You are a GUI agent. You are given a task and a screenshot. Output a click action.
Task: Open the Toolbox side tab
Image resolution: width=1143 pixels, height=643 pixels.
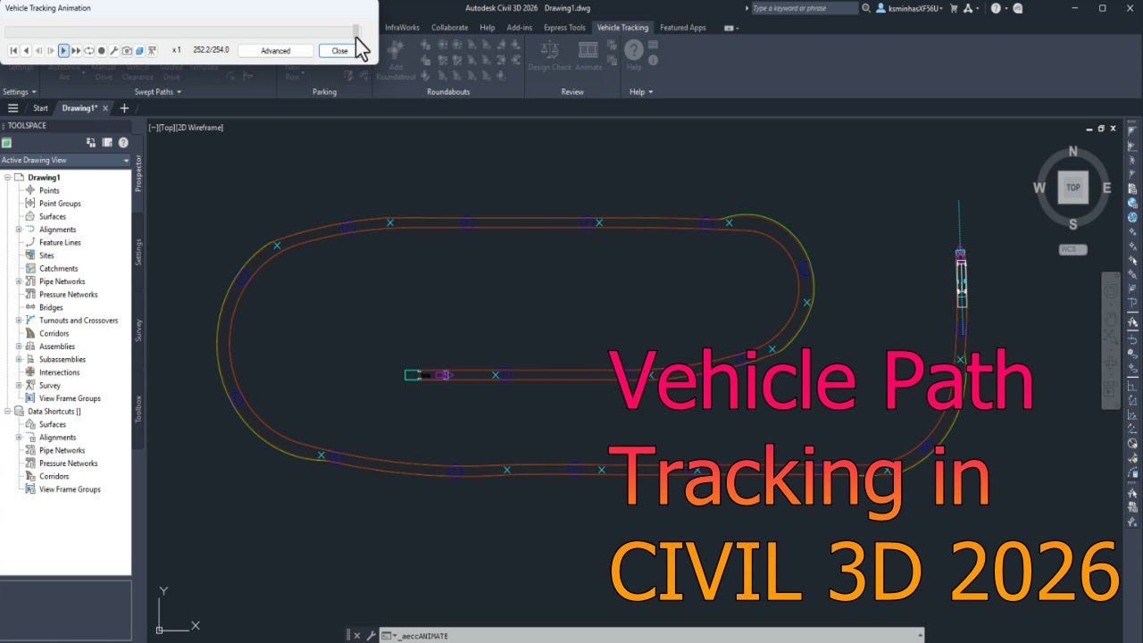pos(138,408)
